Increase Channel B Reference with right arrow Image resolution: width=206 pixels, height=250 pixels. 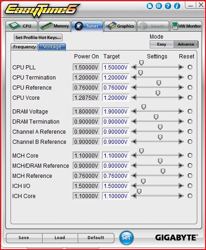[x=181, y=142]
